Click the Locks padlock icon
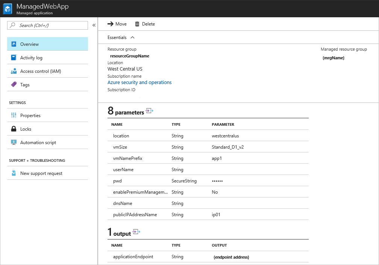Screen dimensions: 379x265 (14, 129)
